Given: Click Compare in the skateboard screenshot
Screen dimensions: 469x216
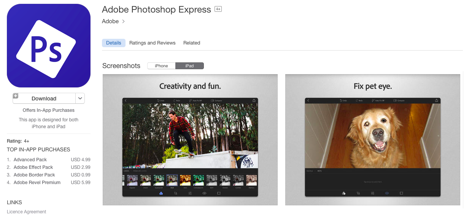Looking at the screenshot, I should [216, 101].
